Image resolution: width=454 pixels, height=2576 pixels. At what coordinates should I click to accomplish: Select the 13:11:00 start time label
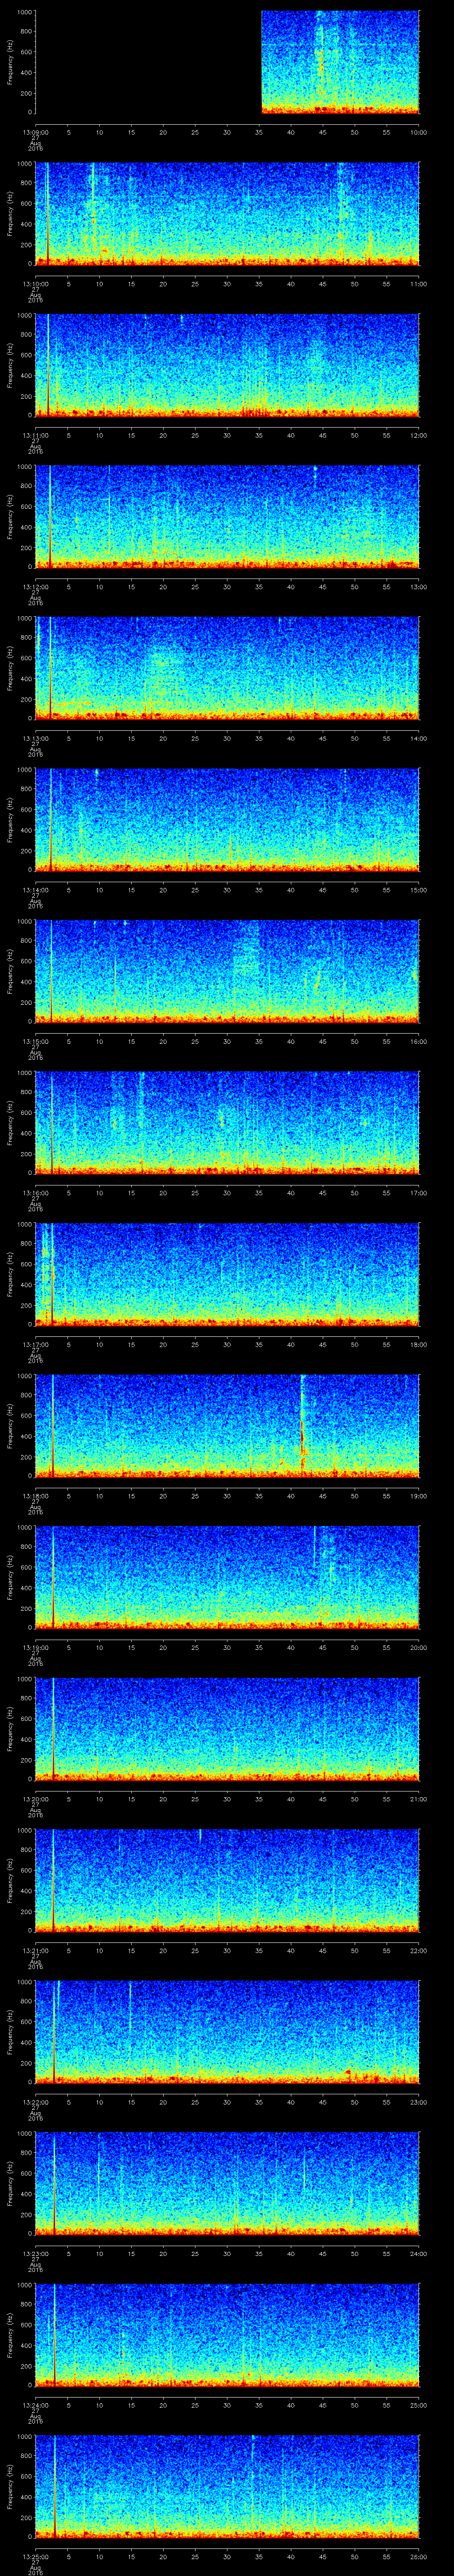tap(35, 435)
